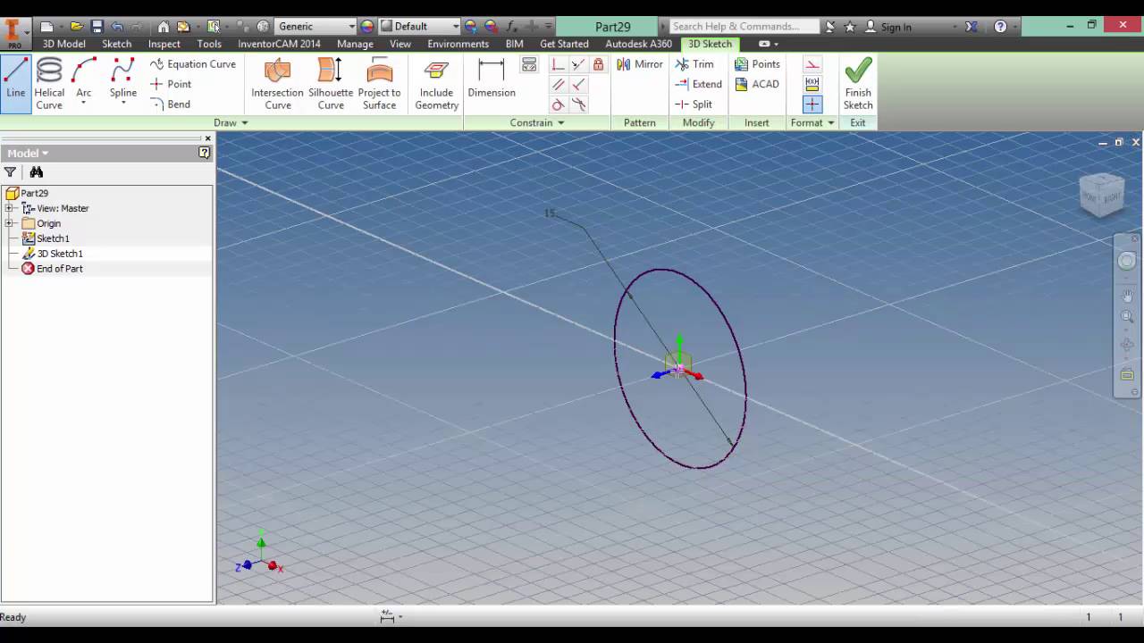Toggle coincident constraint button
This screenshot has width=1144, height=643.
coord(558,64)
